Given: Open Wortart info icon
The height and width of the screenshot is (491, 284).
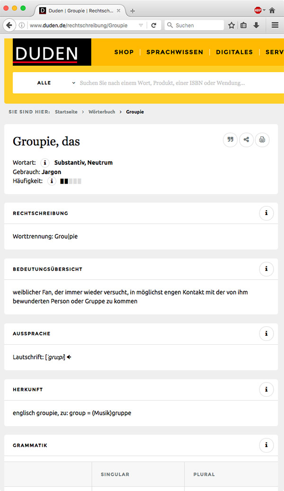Looking at the screenshot, I should click(45, 162).
